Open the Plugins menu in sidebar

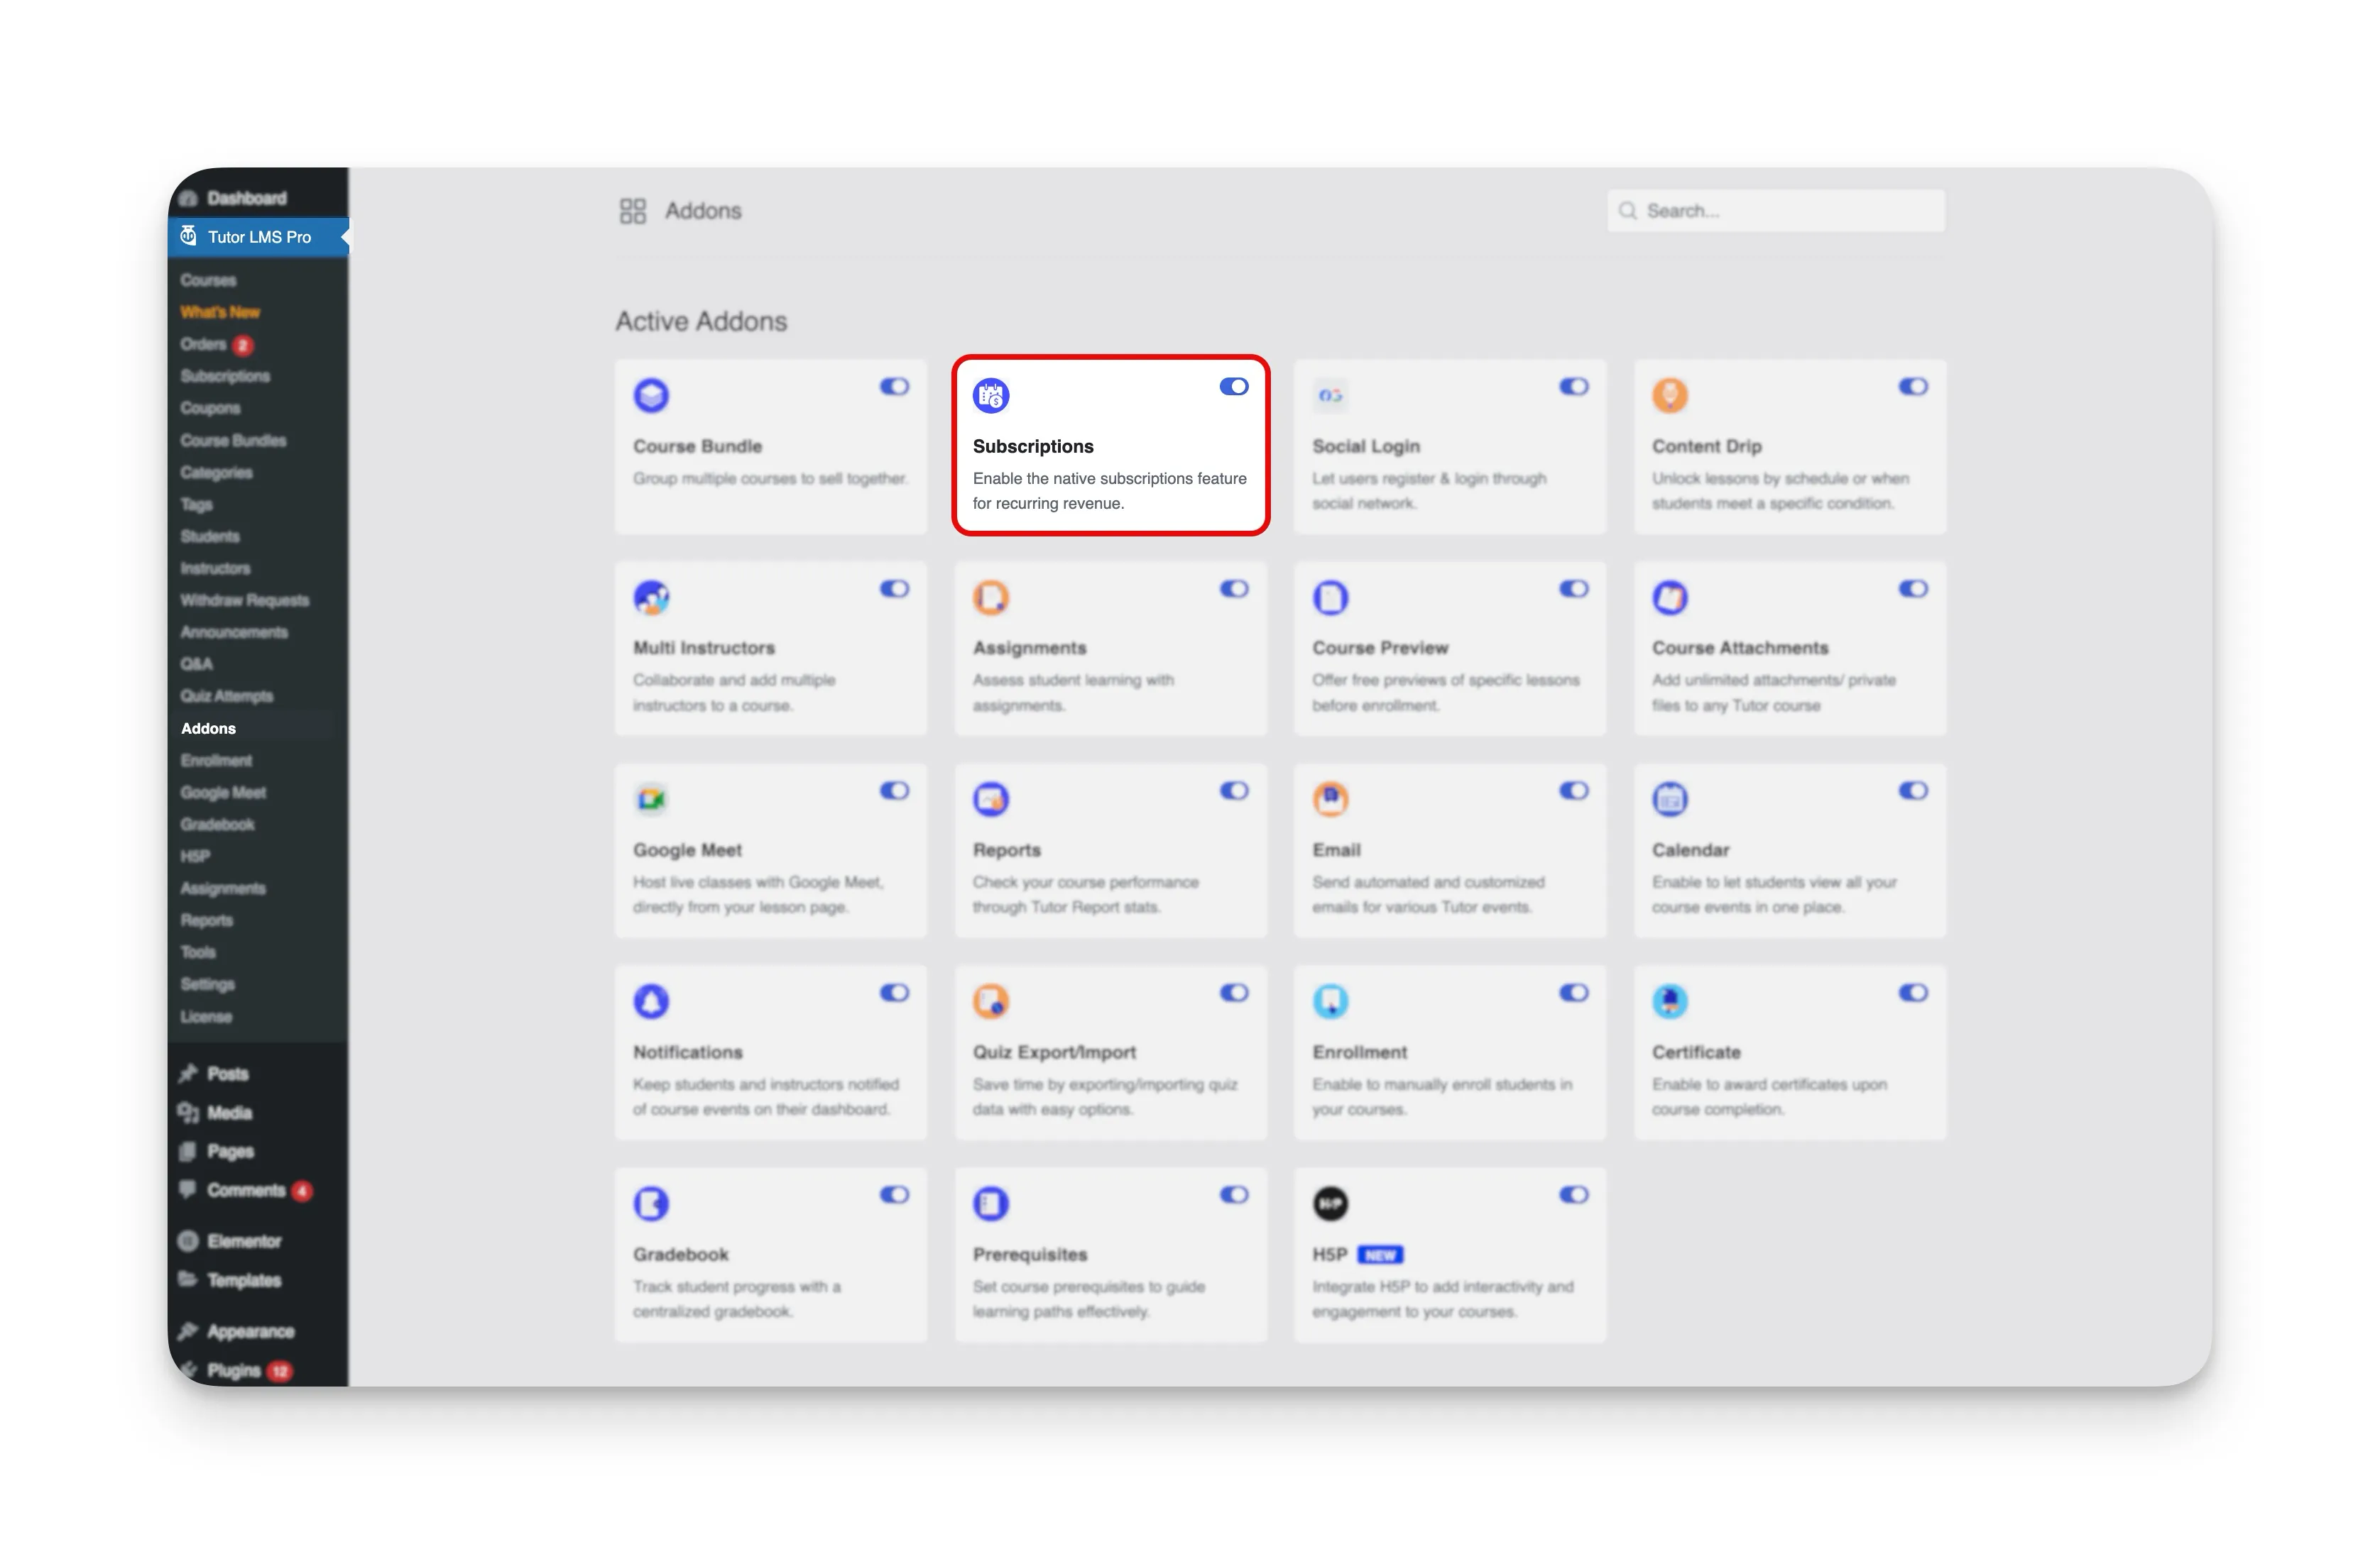[x=234, y=1370]
